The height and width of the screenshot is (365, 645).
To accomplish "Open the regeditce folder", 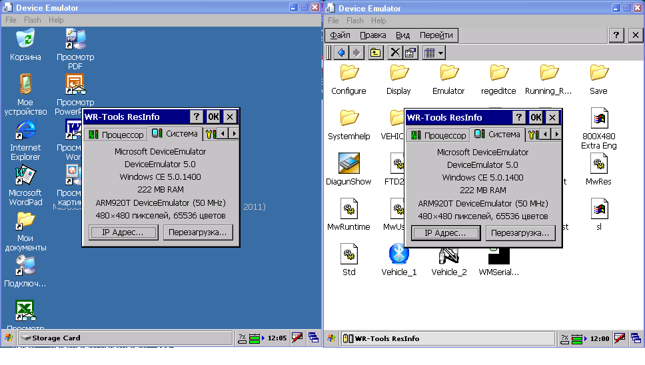I will tap(498, 80).
